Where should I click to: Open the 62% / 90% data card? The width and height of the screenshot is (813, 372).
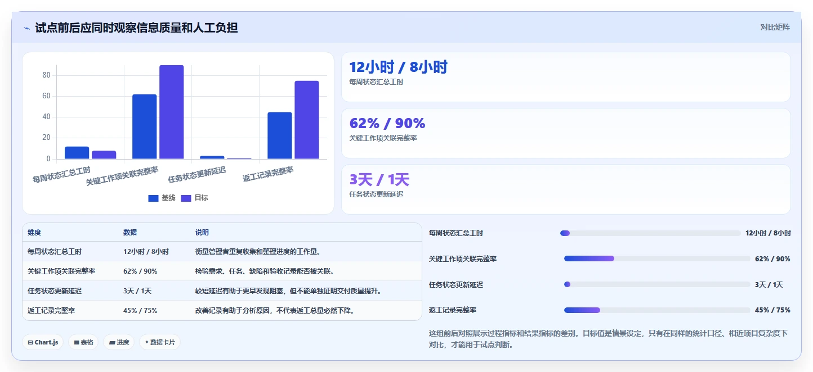(x=566, y=133)
